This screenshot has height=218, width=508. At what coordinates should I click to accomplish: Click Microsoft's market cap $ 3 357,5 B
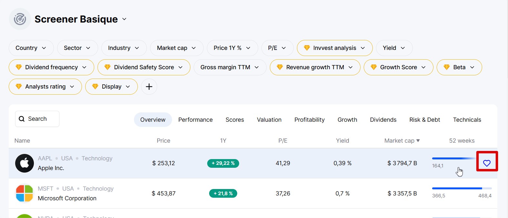402,194
